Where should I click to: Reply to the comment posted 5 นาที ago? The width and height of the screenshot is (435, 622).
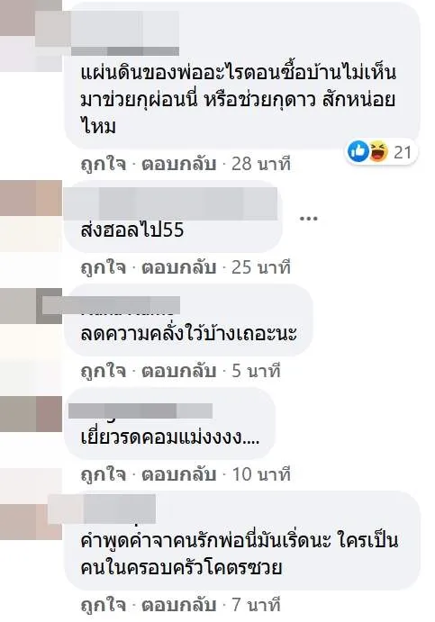(178, 371)
